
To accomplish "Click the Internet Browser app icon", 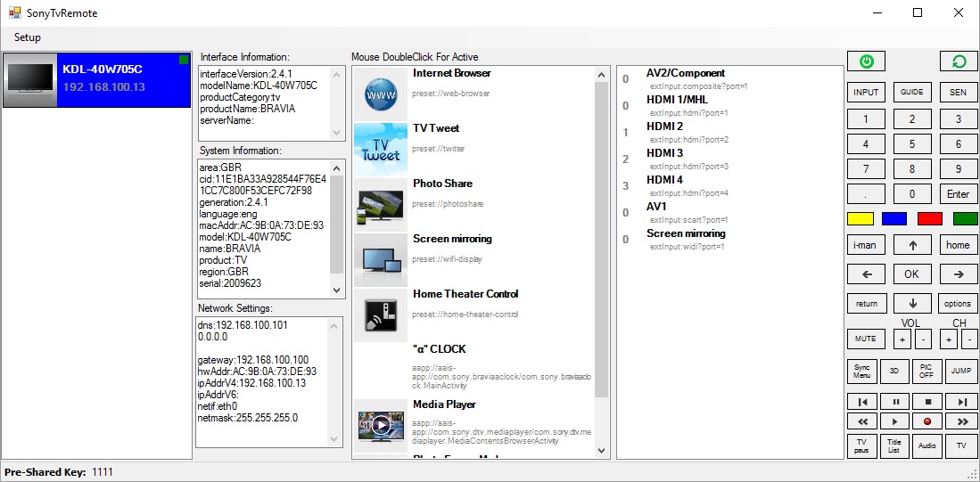I will (381, 93).
